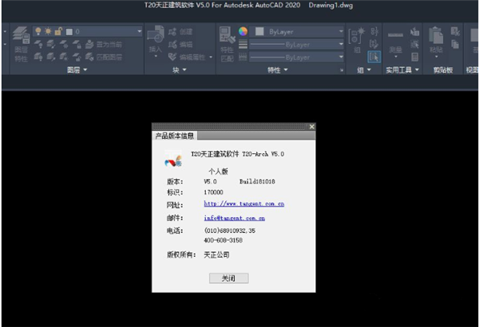
Task: Click the Cut icon in 剪贴板 panel
Action: pos(455,31)
